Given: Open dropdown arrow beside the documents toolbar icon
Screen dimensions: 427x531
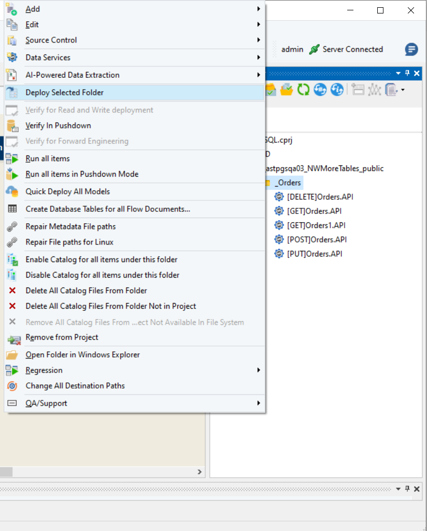Looking at the screenshot, I should (x=403, y=90).
